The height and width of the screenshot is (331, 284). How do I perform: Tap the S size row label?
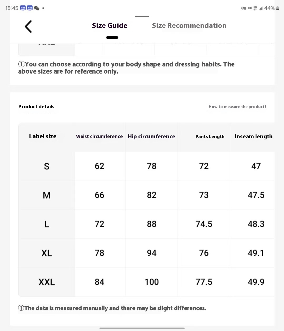point(47,166)
